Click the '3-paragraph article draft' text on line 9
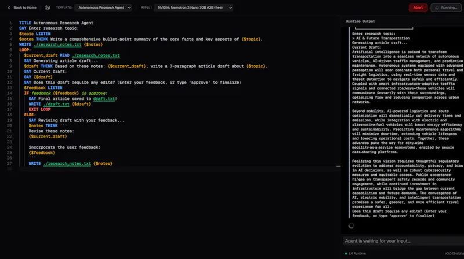 click(198, 66)
